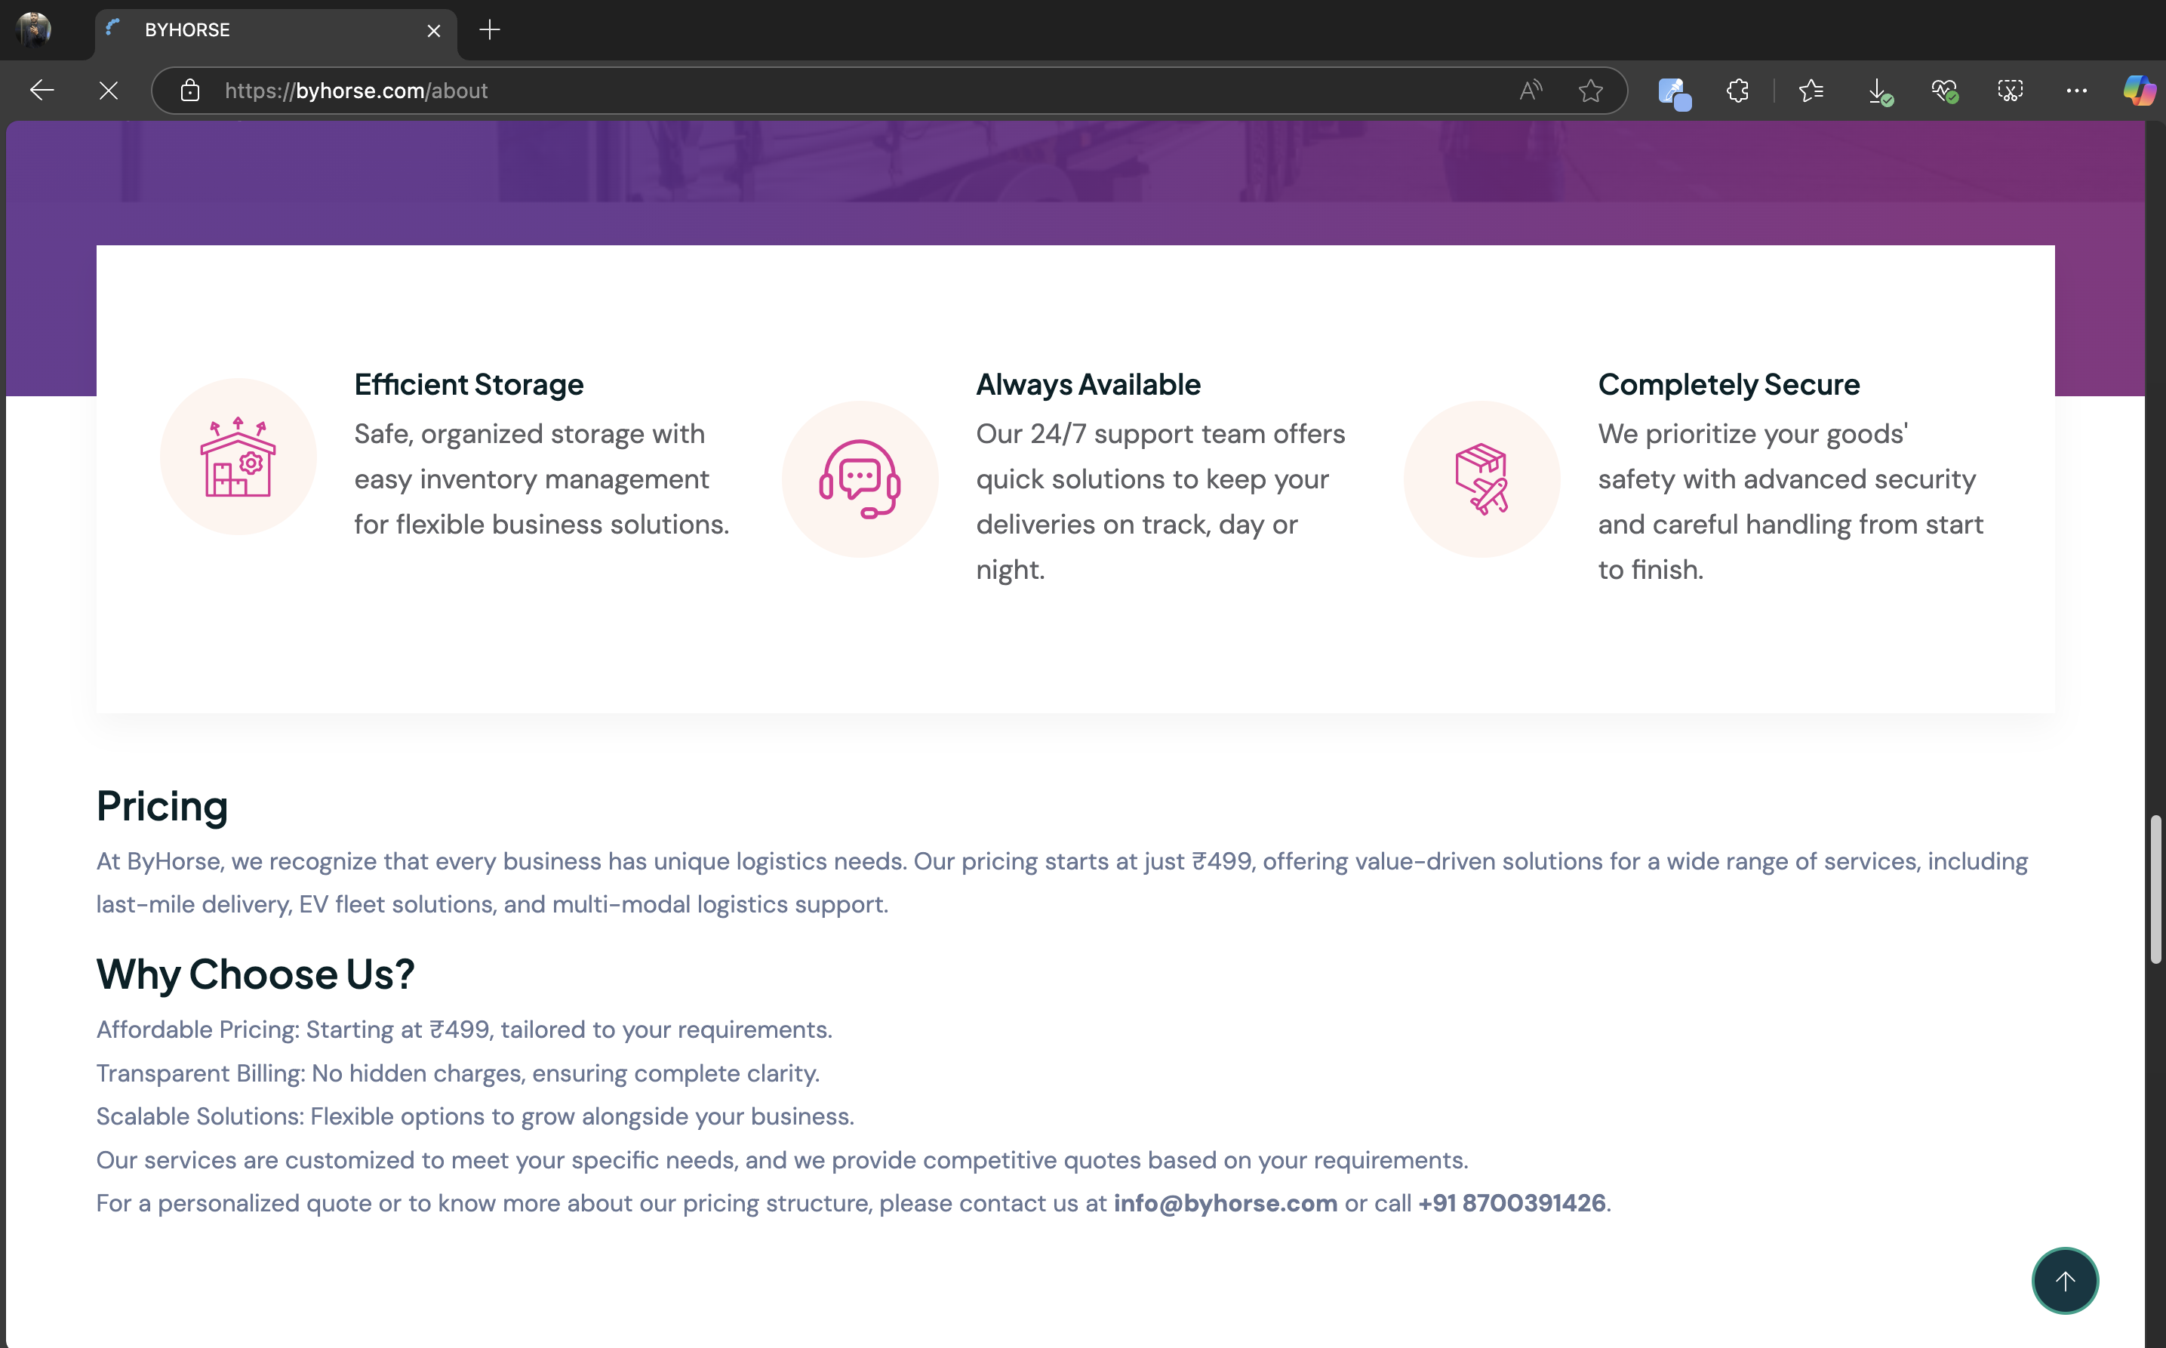This screenshot has height=1348, width=2166.
Task: Open the Copilot sidebar icon
Action: (2138, 90)
